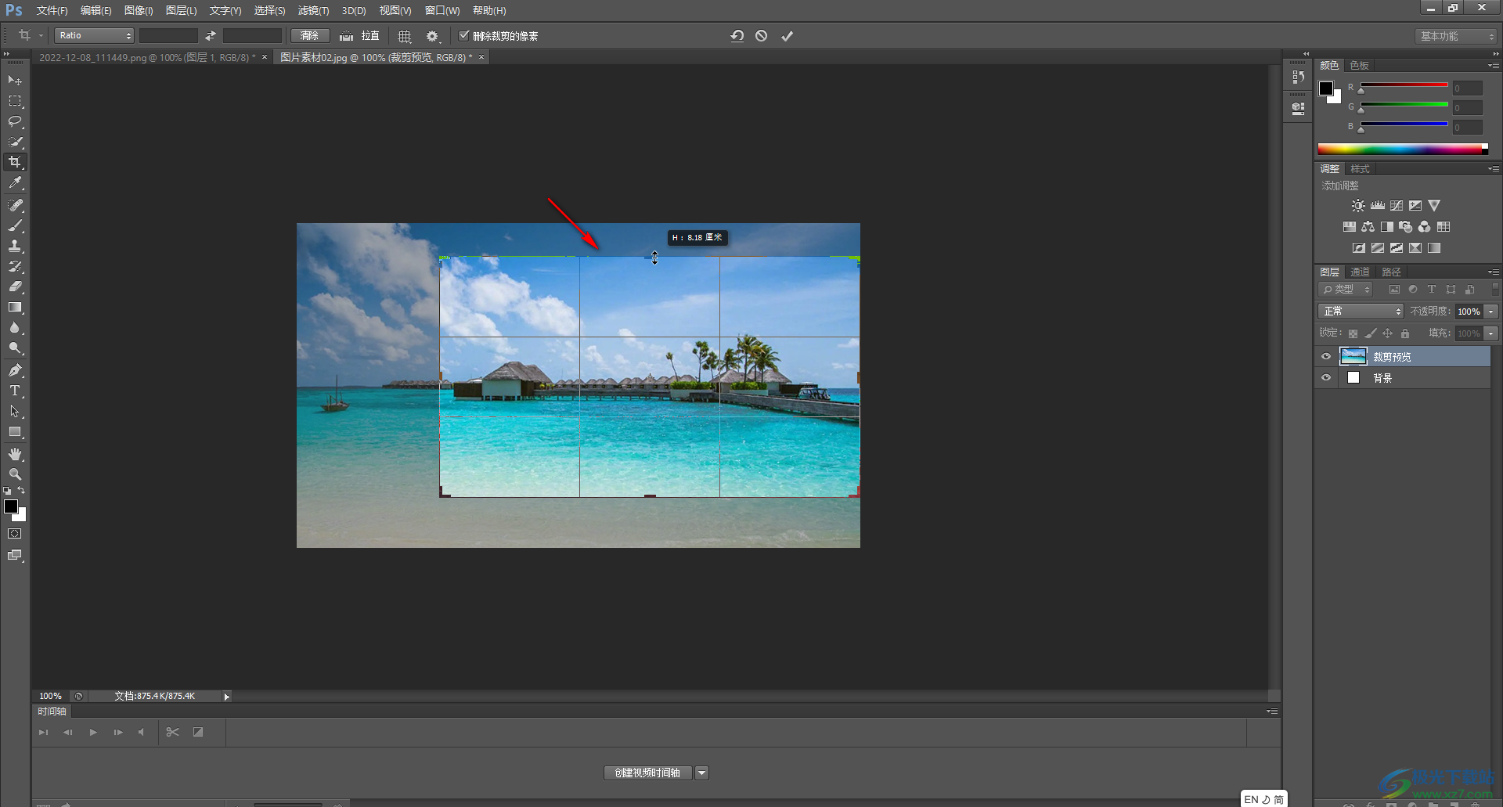Screen dimensions: 1503x807
Task: Add a Curves adjustment layer
Action: coord(1396,205)
